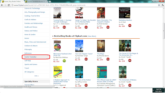165x93 pixels.
Task: Show hidden system tray icons arrow
Action: pyautogui.click(x=153, y=90)
